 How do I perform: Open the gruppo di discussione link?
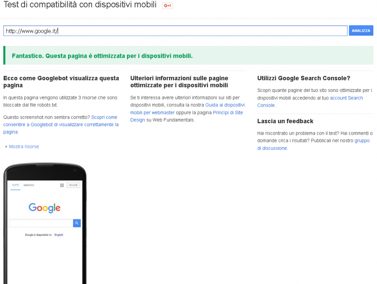click(x=313, y=145)
